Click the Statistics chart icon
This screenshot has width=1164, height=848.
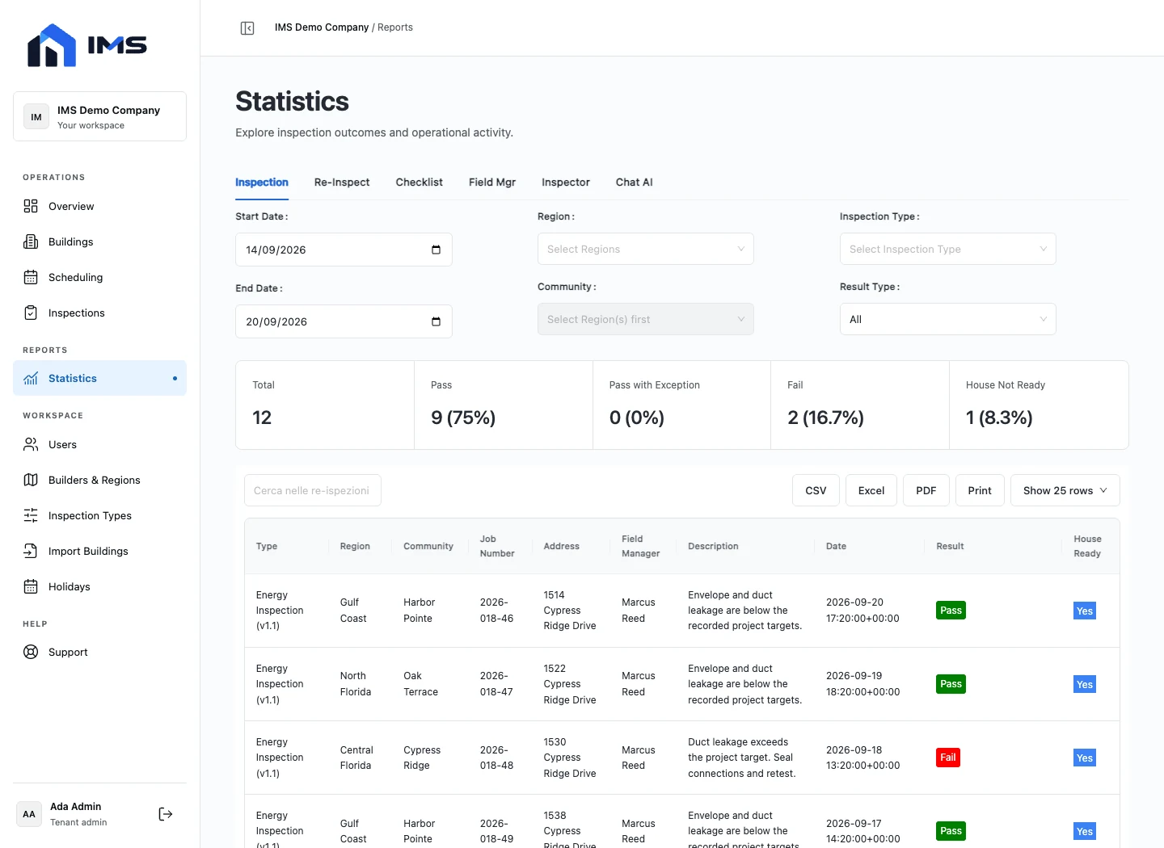coord(31,378)
